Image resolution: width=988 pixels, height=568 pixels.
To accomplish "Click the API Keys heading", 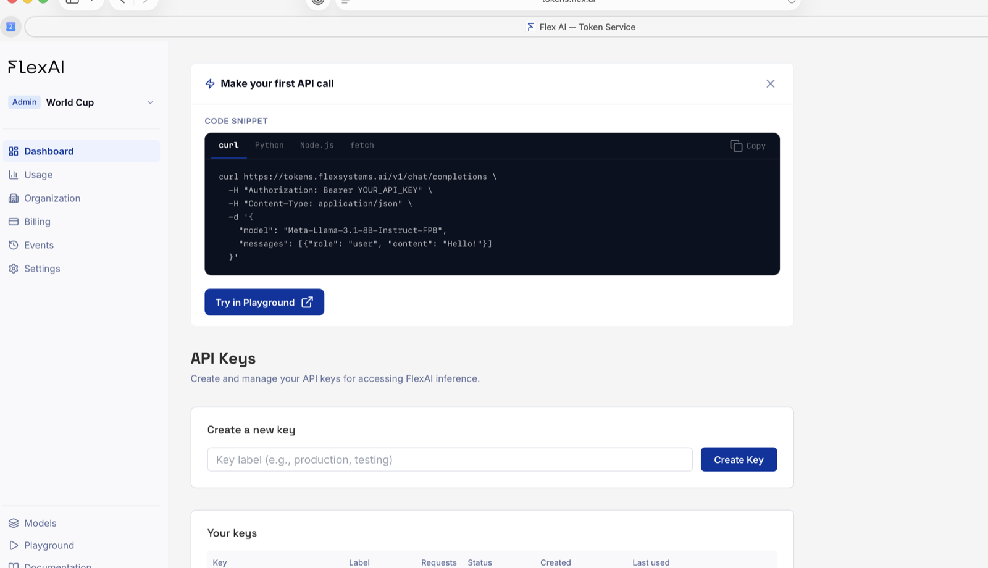I will 223,359.
